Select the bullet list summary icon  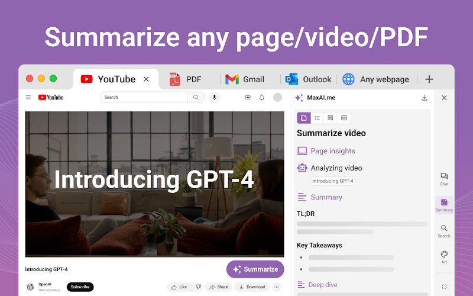tap(318, 118)
